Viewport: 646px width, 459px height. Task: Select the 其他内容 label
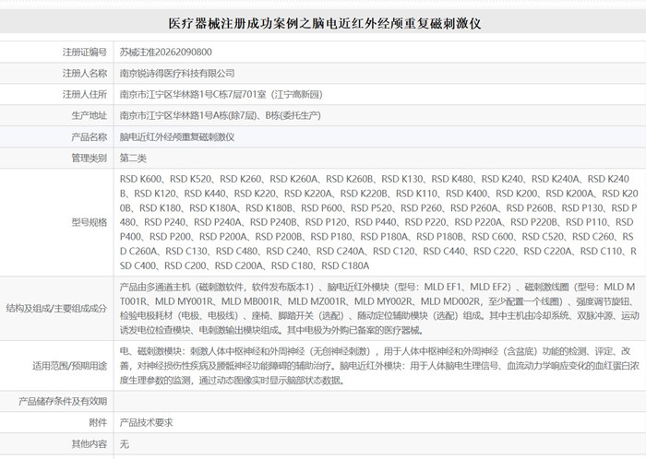(89, 443)
